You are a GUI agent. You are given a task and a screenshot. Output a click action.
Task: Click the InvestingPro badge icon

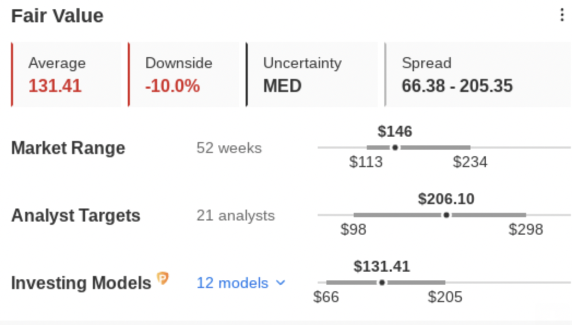tap(163, 279)
